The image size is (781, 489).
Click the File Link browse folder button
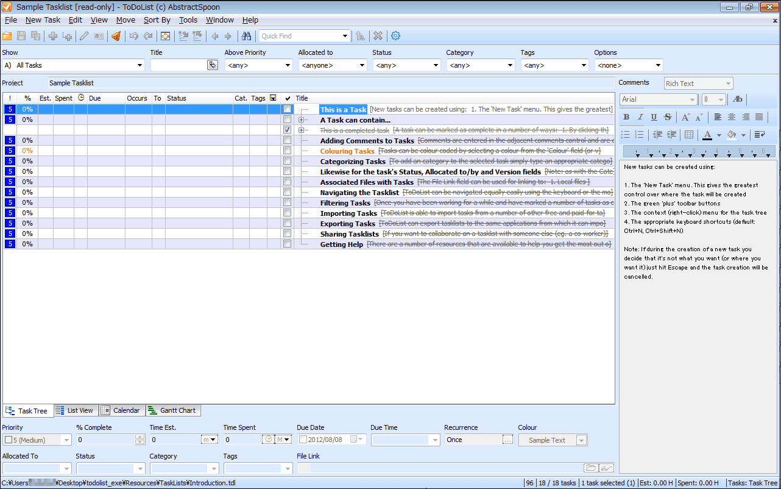(x=590, y=468)
